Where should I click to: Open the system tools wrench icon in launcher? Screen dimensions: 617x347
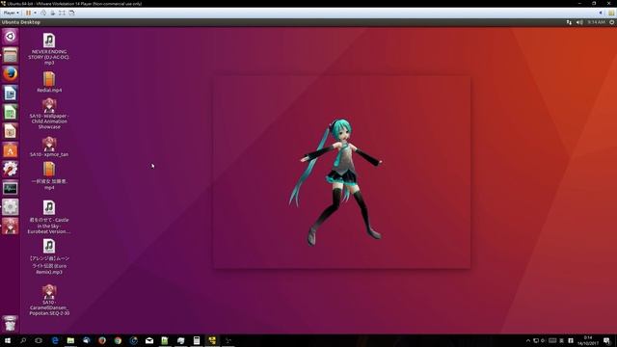coord(11,170)
